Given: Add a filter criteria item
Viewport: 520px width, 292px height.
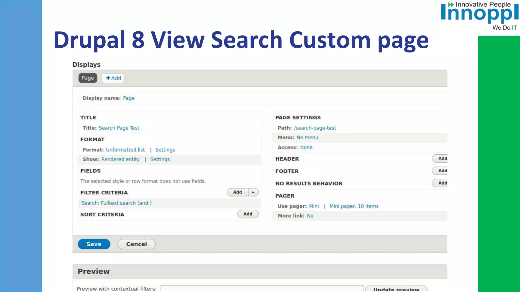Looking at the screenshot, I should (237, 192).
